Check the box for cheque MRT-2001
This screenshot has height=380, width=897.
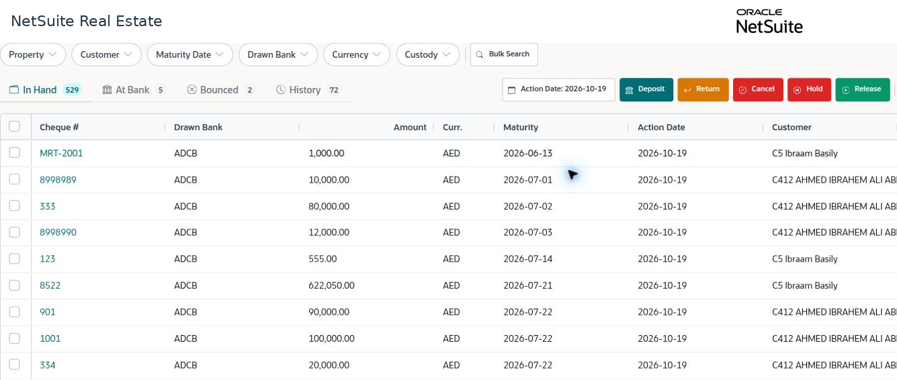pyautogui.click(x=15, y=153)
